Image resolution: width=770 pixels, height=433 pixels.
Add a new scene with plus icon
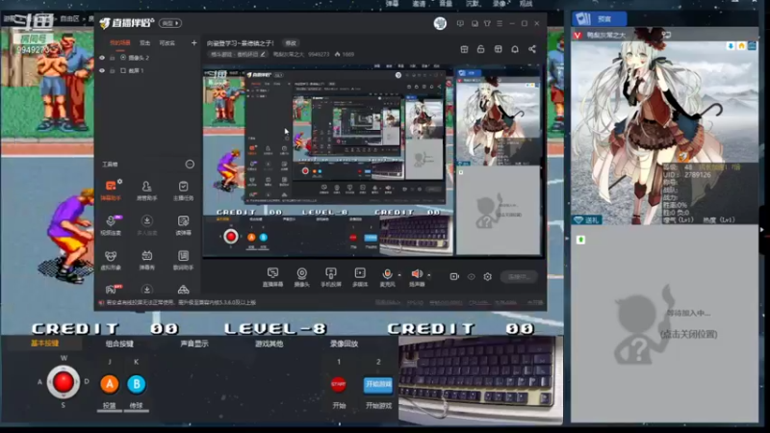[x=194, y=42]
